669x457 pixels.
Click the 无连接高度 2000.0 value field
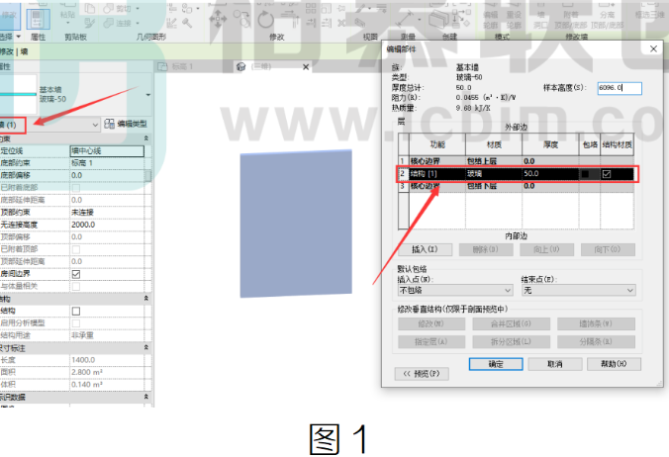click(107, 225)
